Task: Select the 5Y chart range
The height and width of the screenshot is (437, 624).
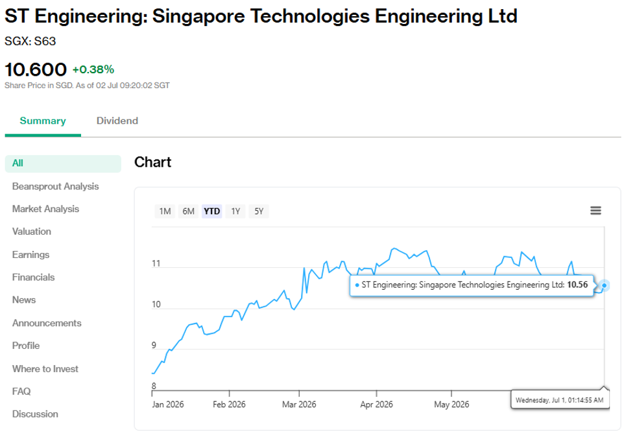Action: coord(259,211)
